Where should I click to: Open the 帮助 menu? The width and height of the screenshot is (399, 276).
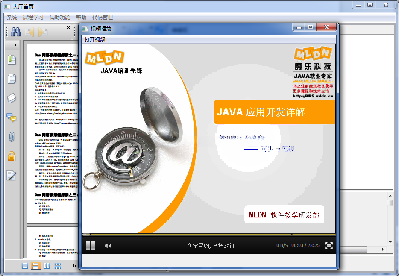(x=81, y=17)
